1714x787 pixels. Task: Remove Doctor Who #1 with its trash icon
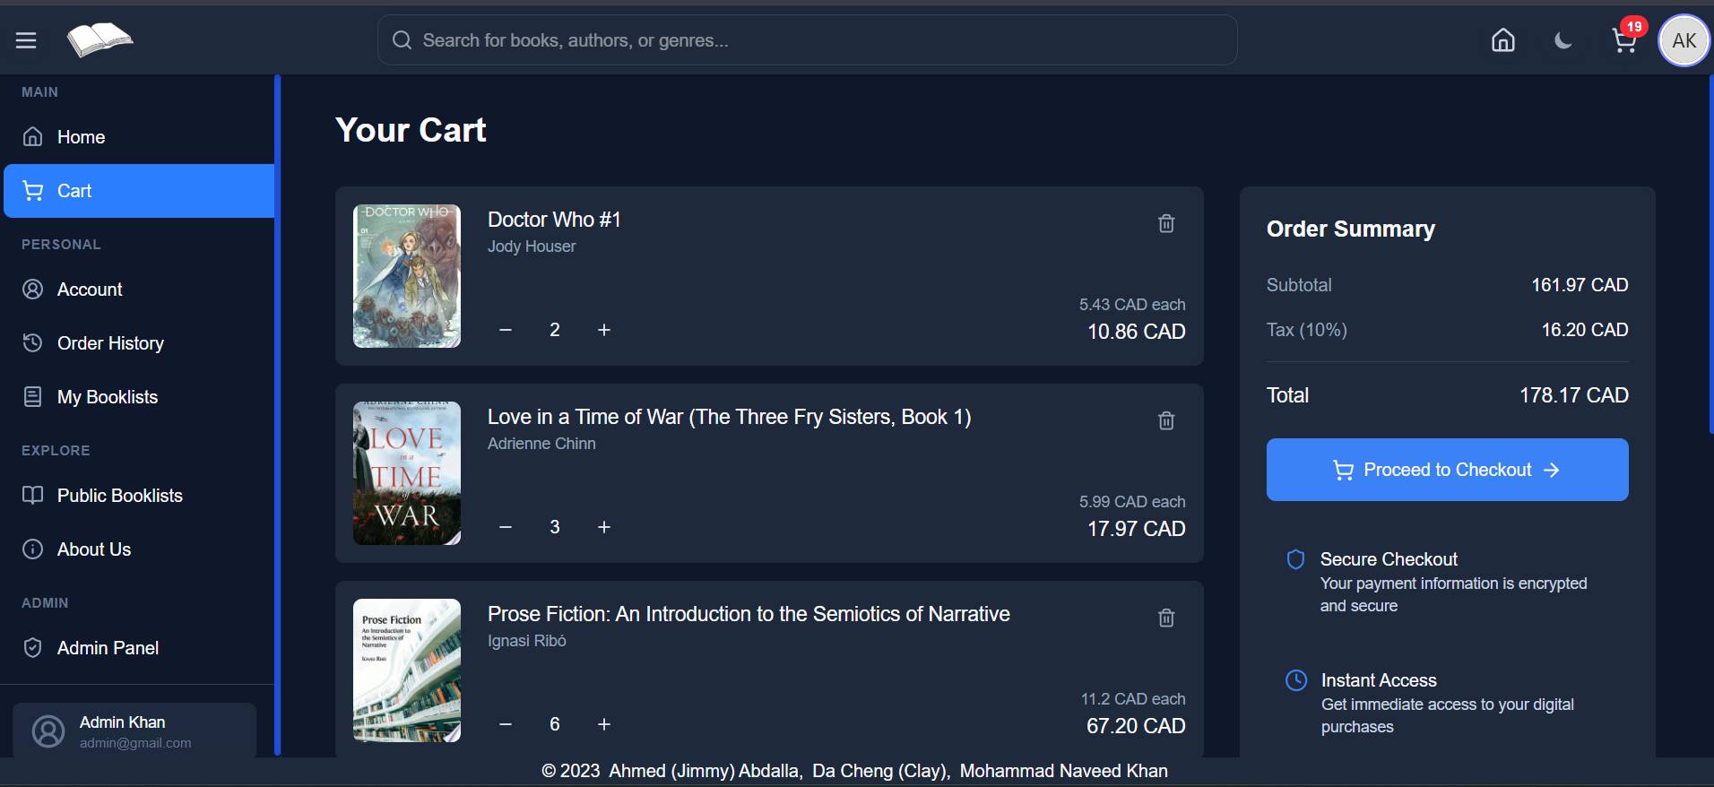point(1165,223)
